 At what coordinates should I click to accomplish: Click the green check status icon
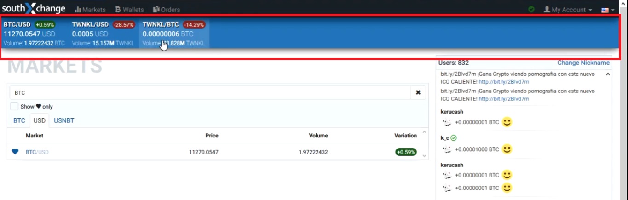coord(531,9)
